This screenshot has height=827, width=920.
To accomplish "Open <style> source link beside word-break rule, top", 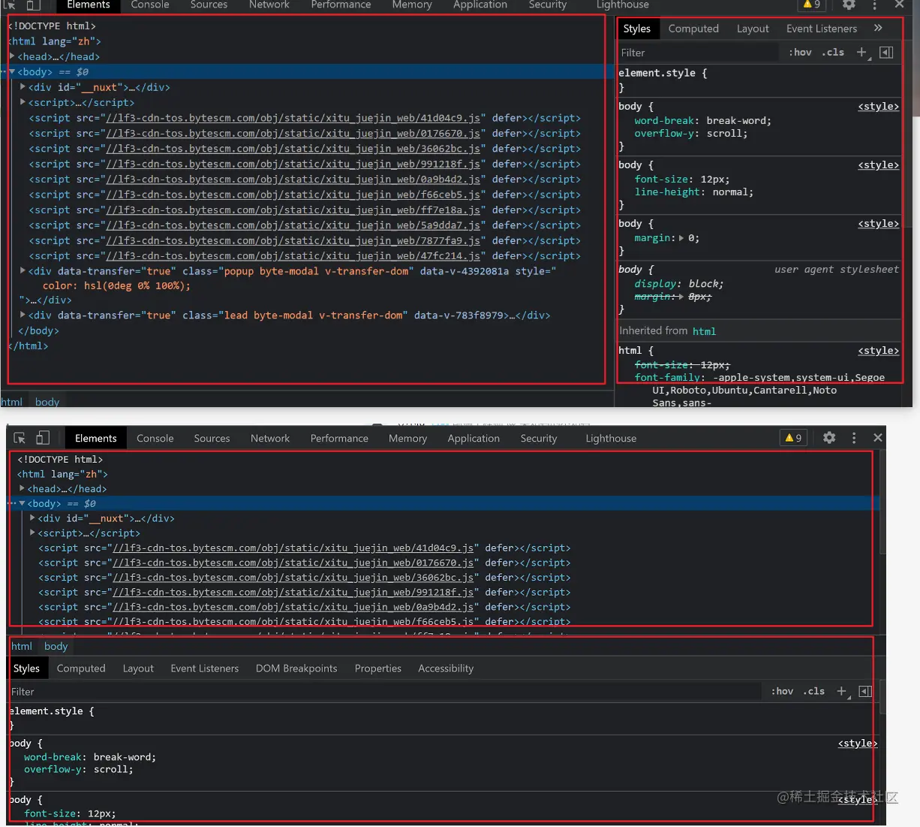I will (x=879, y=107).
